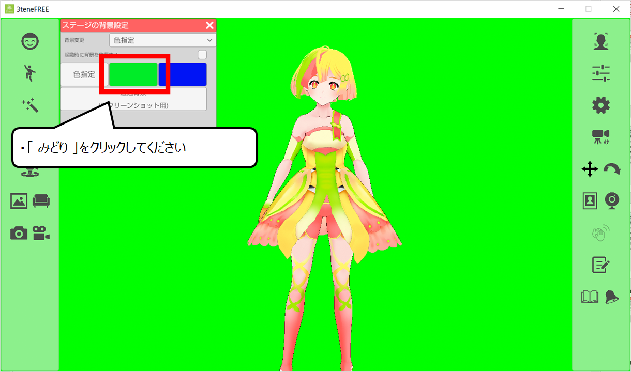Open the note with pencil icon
631x372 pixels.
click(x=601, y=265)
